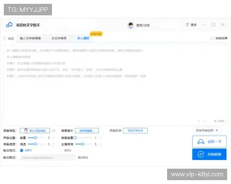Click 更改路径 to change output path
This screenshot has width=231, height=184.
[x=83, y=158]
